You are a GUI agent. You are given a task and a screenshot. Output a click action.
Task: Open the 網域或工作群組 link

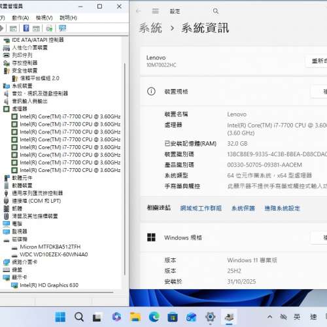click(x=201, y=208)
